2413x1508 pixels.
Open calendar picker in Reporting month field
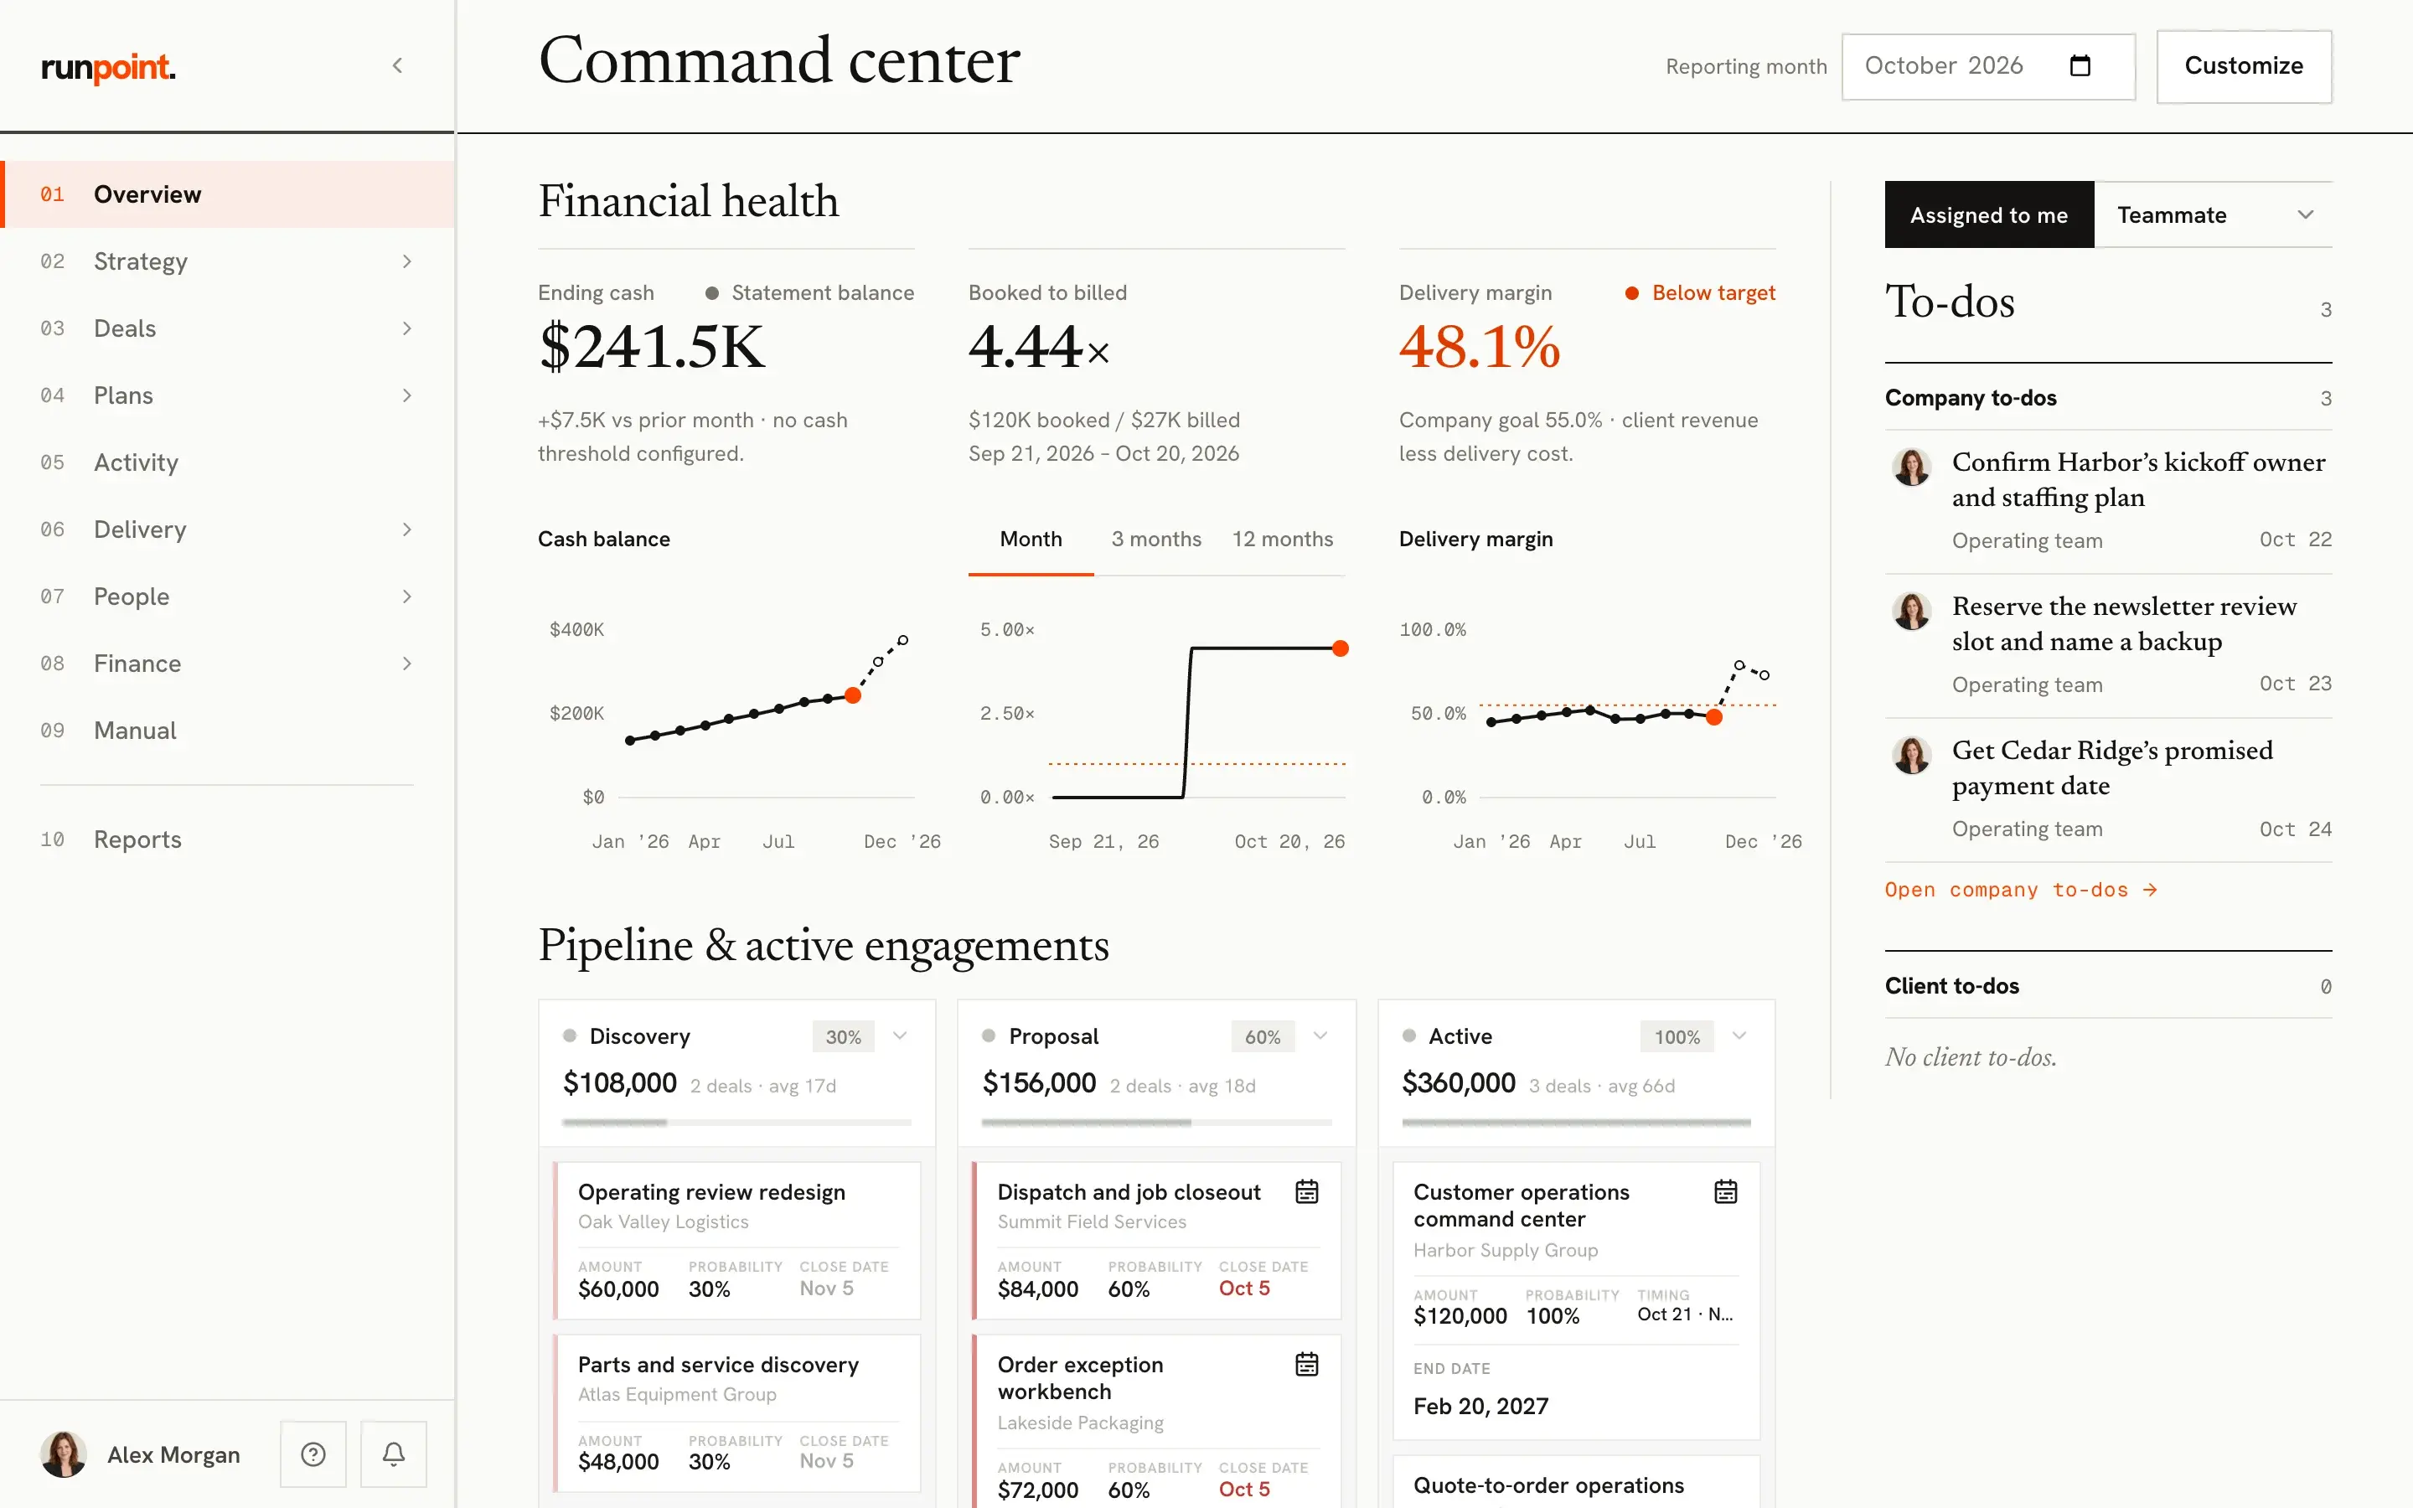pyautogui.click(x=2080, y=66)
